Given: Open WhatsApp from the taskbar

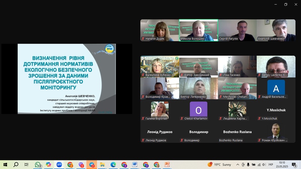Looking at the screenshot, I should tap(38, 164).
